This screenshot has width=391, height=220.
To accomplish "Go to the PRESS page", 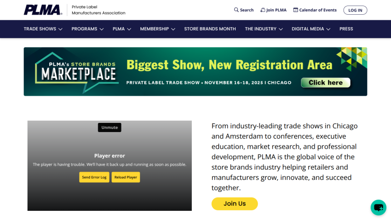I will (x=346, y=29).
